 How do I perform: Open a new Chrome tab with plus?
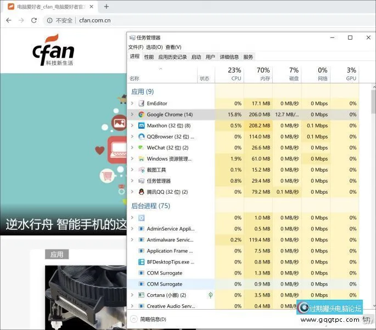(x=106, y=7)
